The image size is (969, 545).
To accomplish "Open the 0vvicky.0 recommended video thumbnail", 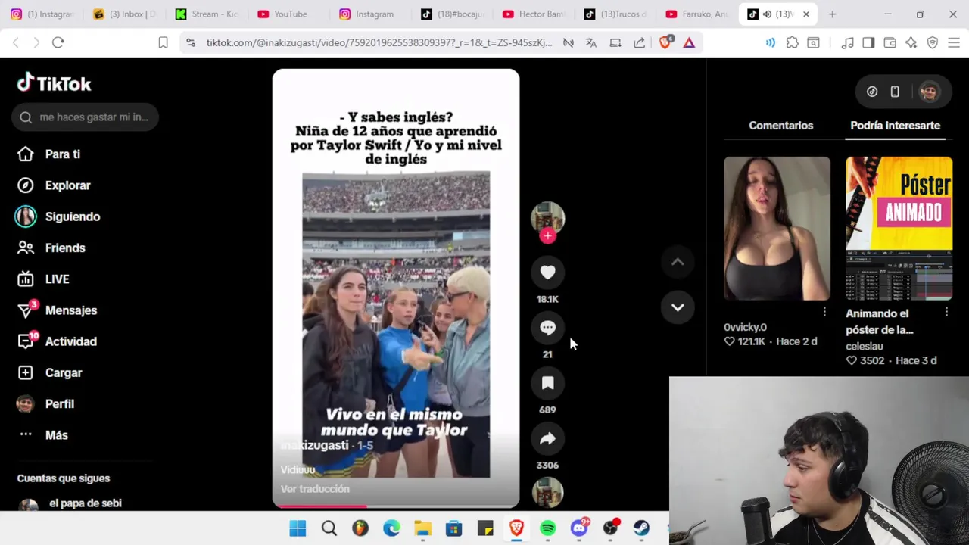I will (777, 229).
